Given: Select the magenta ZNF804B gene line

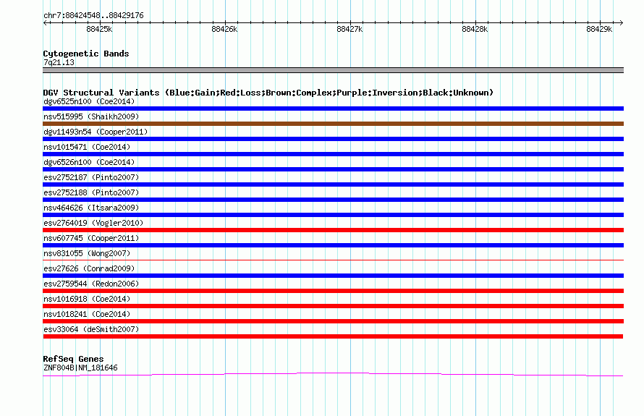Looking at the screenshot, I should (333, 374).
